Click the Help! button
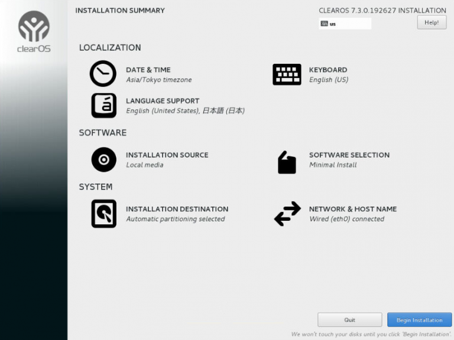This screenshot has width=454, height=340. pos(432,22)
